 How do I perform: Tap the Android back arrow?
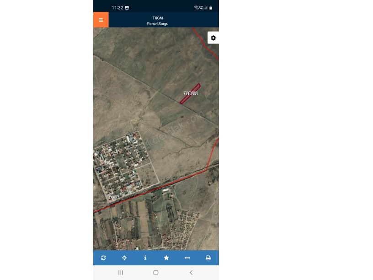191,272
